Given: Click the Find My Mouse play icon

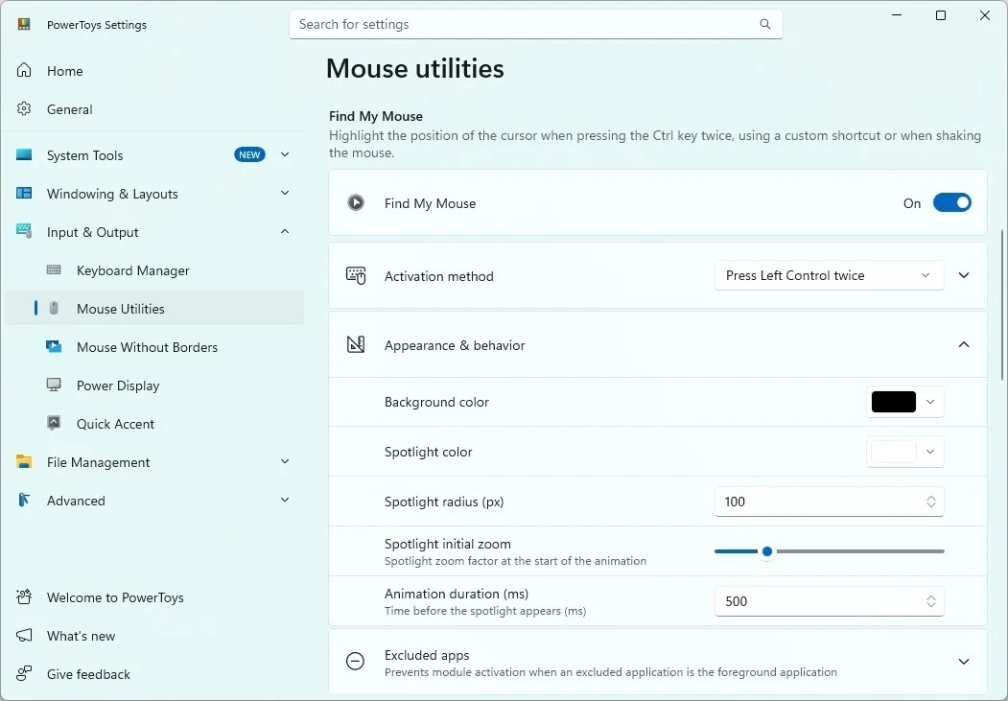Looking at the screenshot, I should 356,203.
